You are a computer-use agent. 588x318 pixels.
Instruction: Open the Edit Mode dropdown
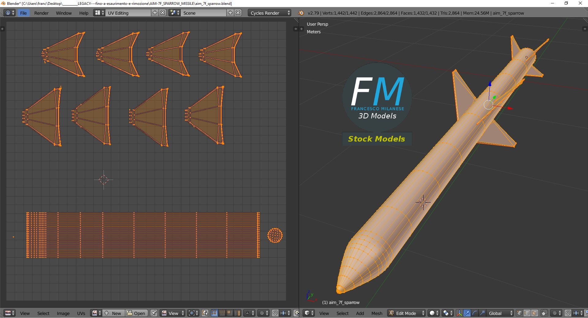pyautogui.click(x=406, y=313)
